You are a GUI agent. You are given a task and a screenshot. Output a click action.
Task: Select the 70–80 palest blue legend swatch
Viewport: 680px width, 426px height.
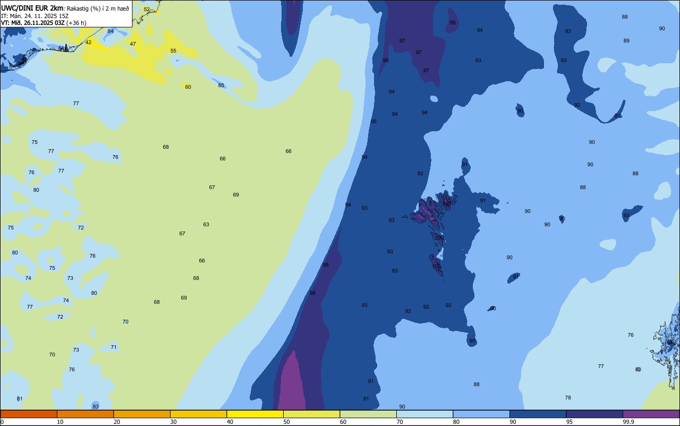coord(424,414)
